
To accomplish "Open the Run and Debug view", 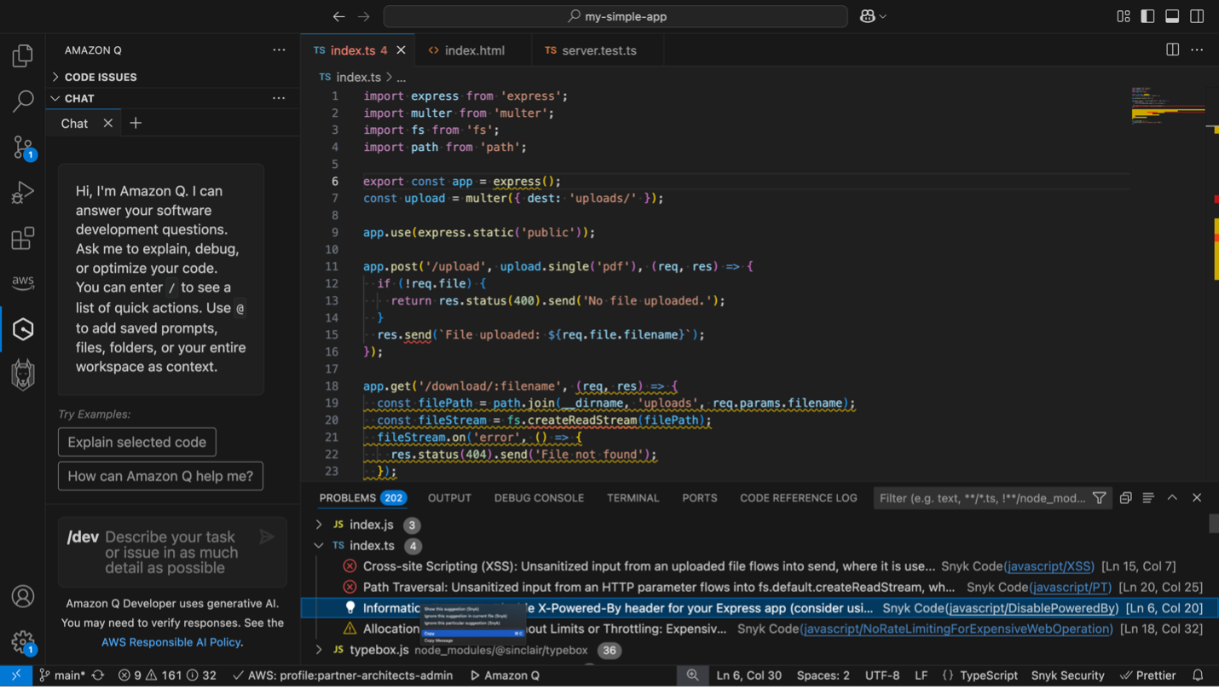I will coord(23,193).
